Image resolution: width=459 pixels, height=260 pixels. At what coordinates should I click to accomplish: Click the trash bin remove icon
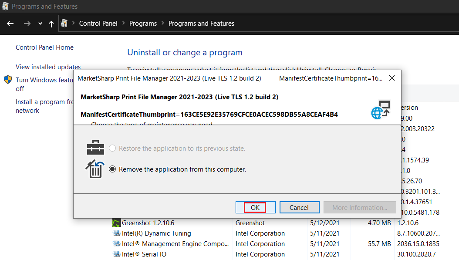tap(95, 169)
